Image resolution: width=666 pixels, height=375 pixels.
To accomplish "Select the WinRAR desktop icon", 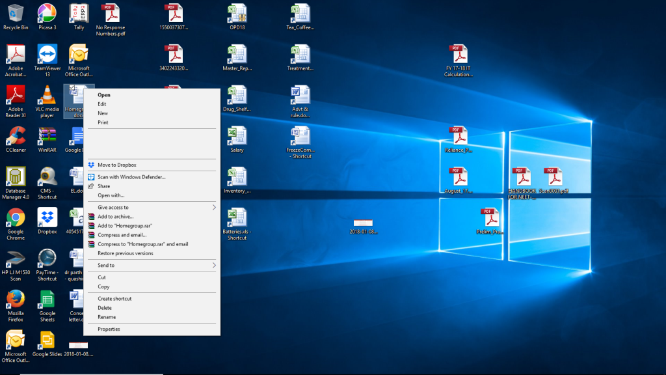I will (x=47, y=139).
